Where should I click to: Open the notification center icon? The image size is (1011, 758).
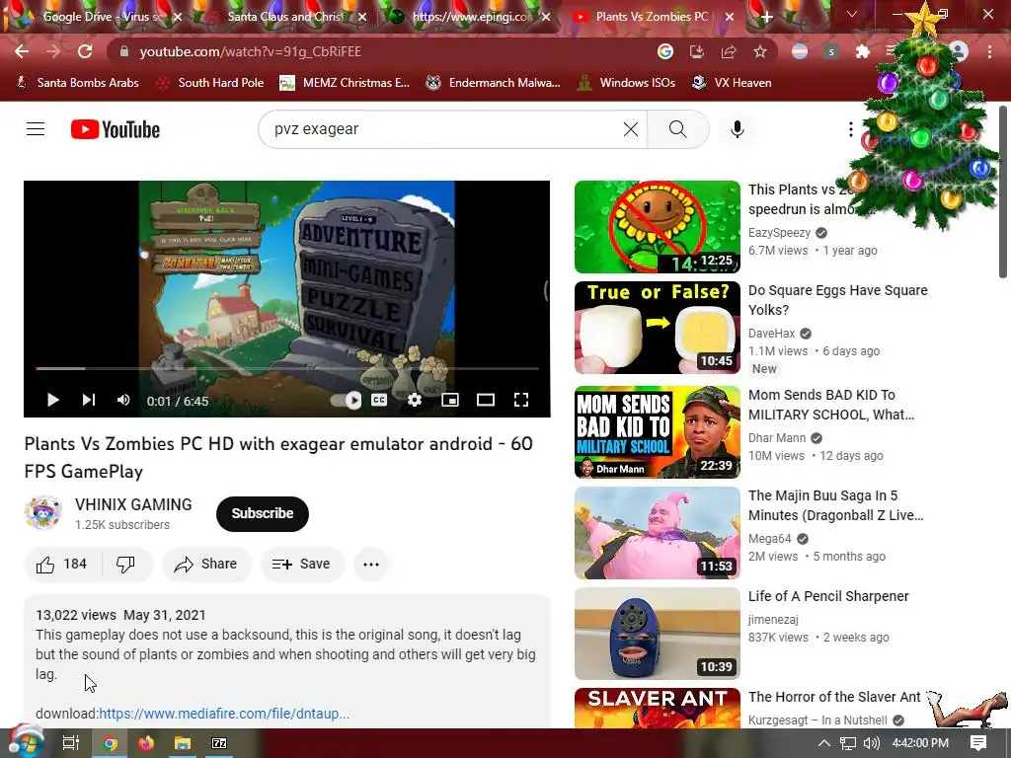(x=978, y=743)
